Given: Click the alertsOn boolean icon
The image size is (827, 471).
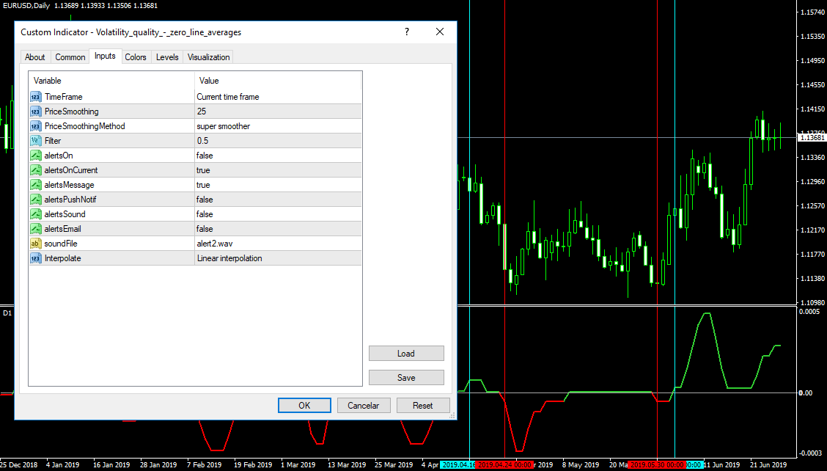Looking at the screenshot, I should point(35,156).
